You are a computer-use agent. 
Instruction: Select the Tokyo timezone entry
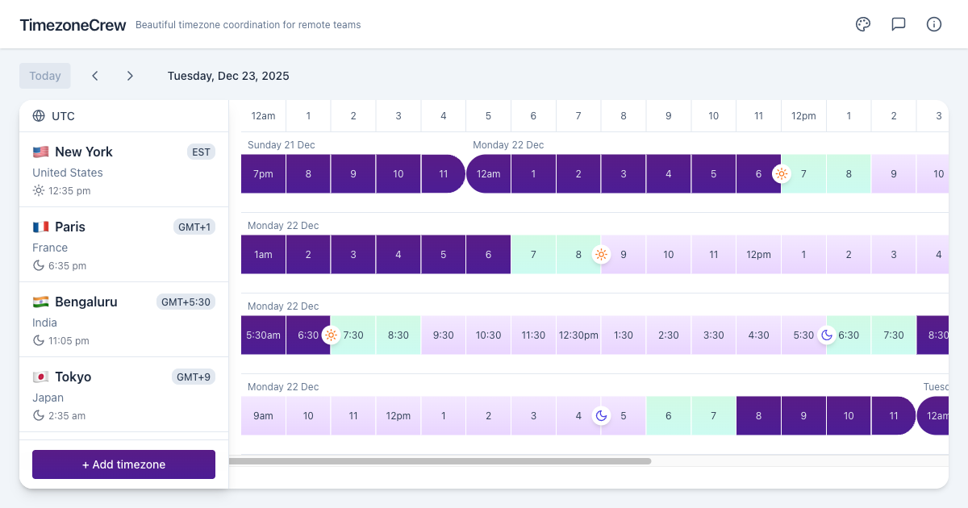(123, 394)
